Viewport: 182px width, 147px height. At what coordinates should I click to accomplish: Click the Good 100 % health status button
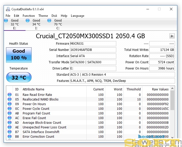(19, 55)
